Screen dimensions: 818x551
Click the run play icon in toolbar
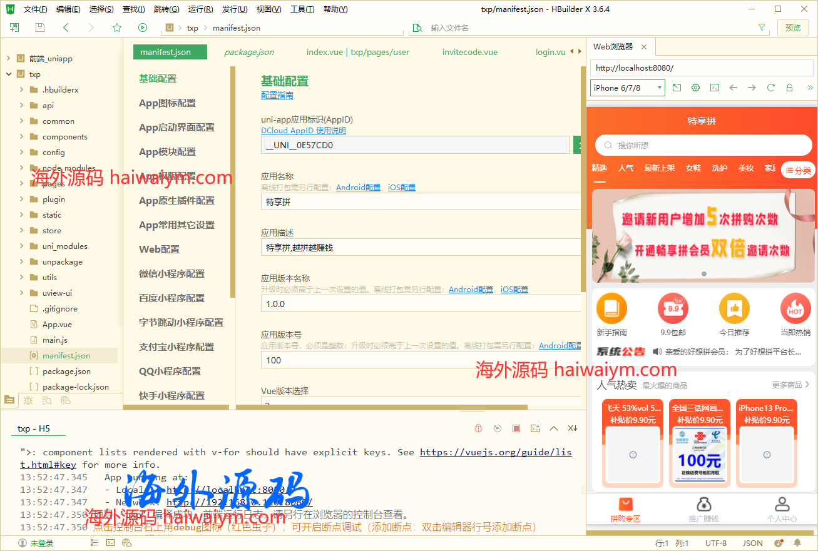tap(143, 28)
